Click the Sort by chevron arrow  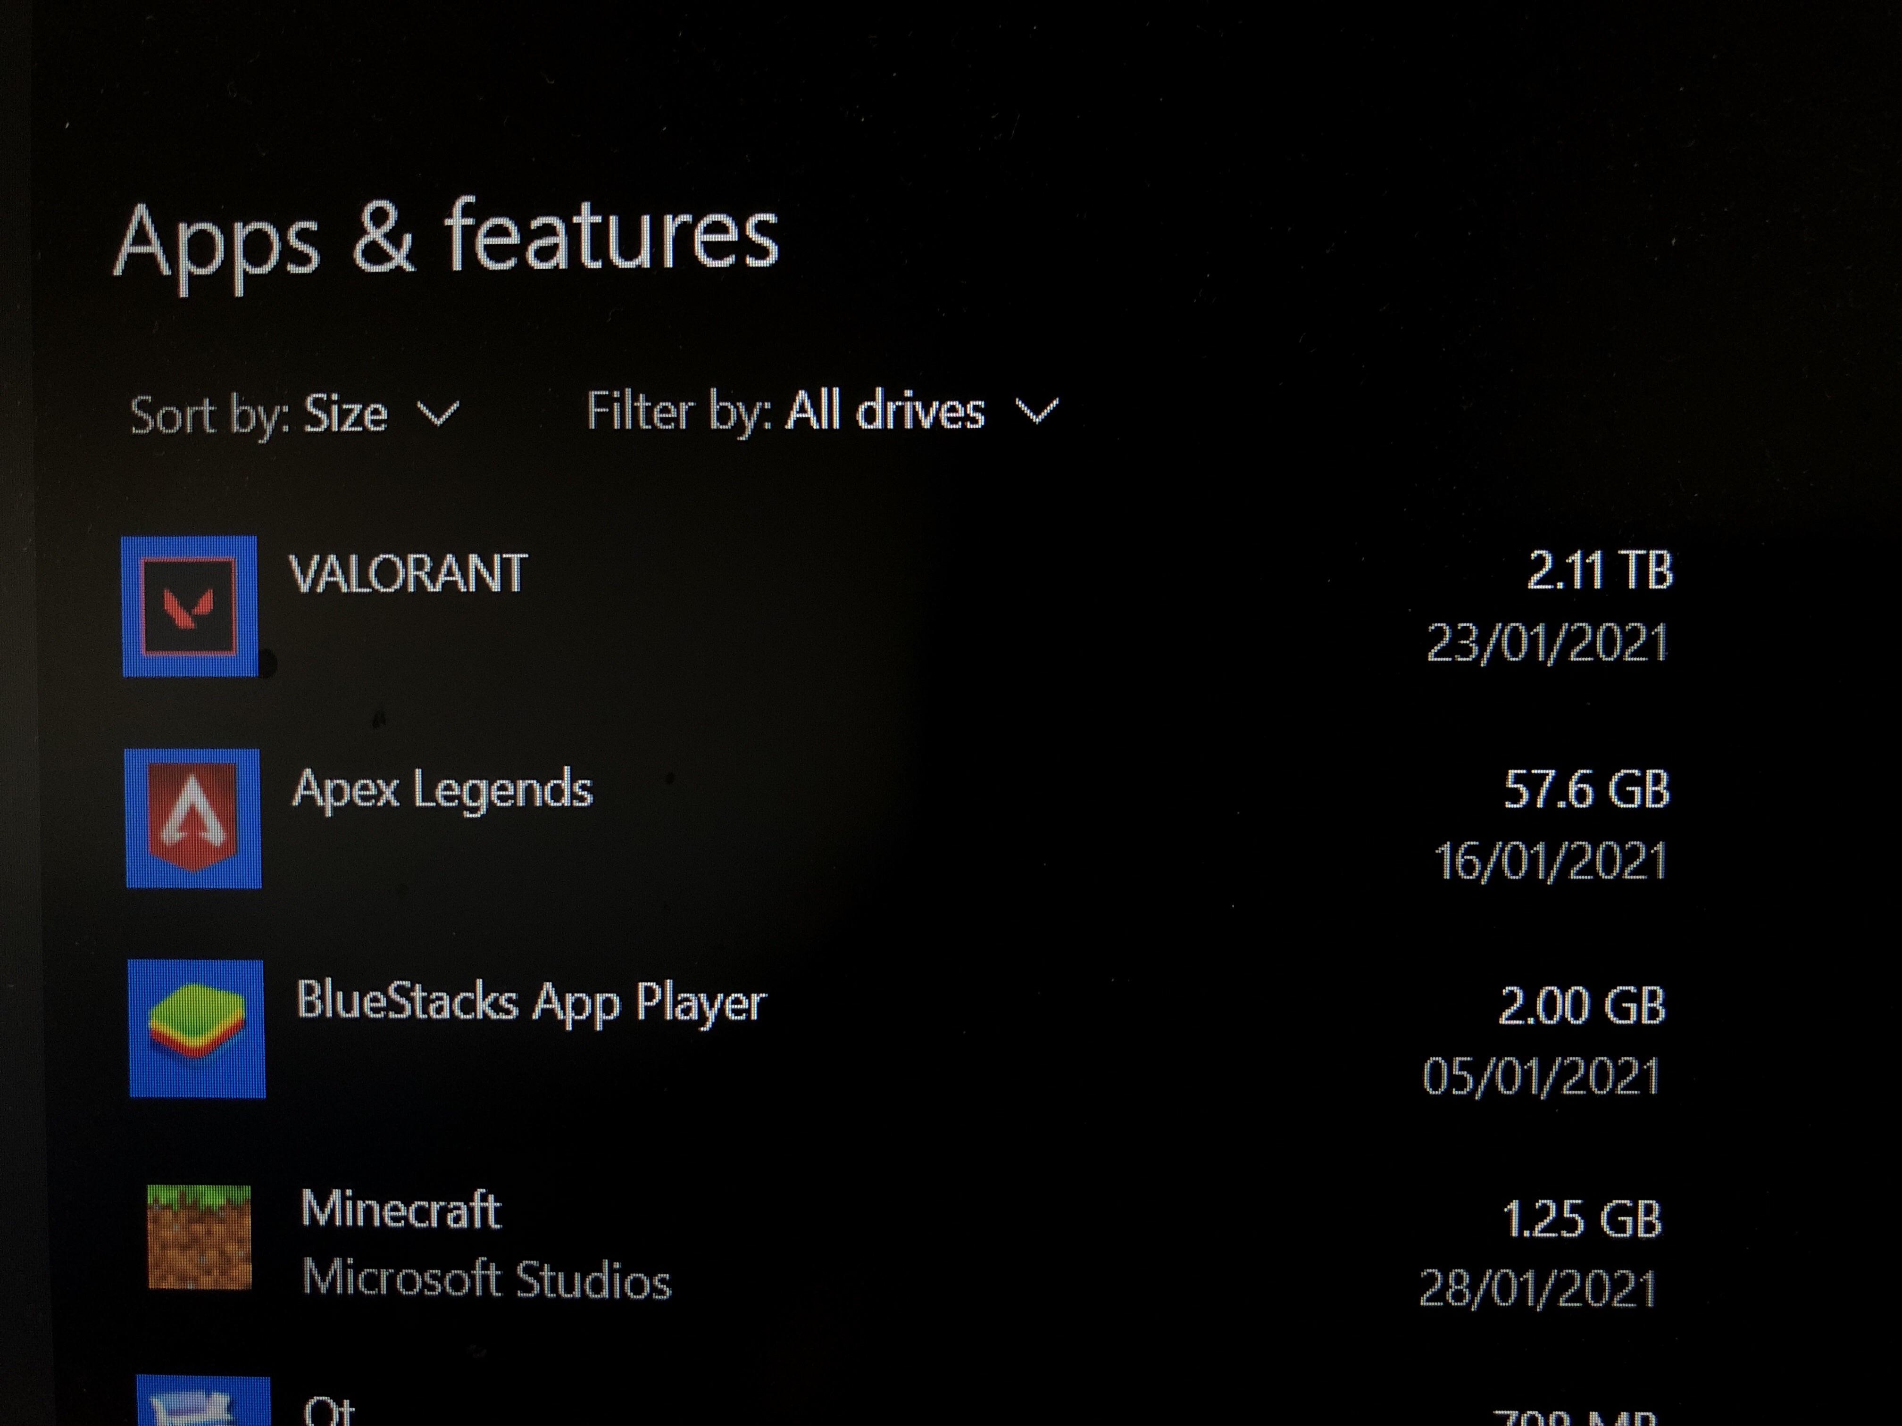coord(439,415)
